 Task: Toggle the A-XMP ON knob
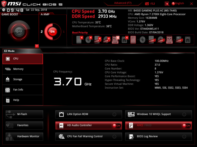point(53,32)
